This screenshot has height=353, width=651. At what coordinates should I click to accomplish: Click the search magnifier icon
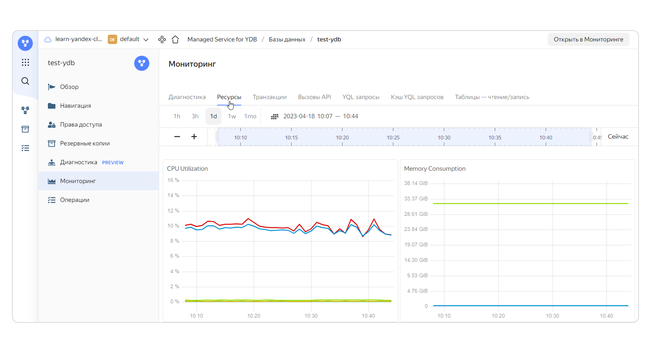pos(25,81)
